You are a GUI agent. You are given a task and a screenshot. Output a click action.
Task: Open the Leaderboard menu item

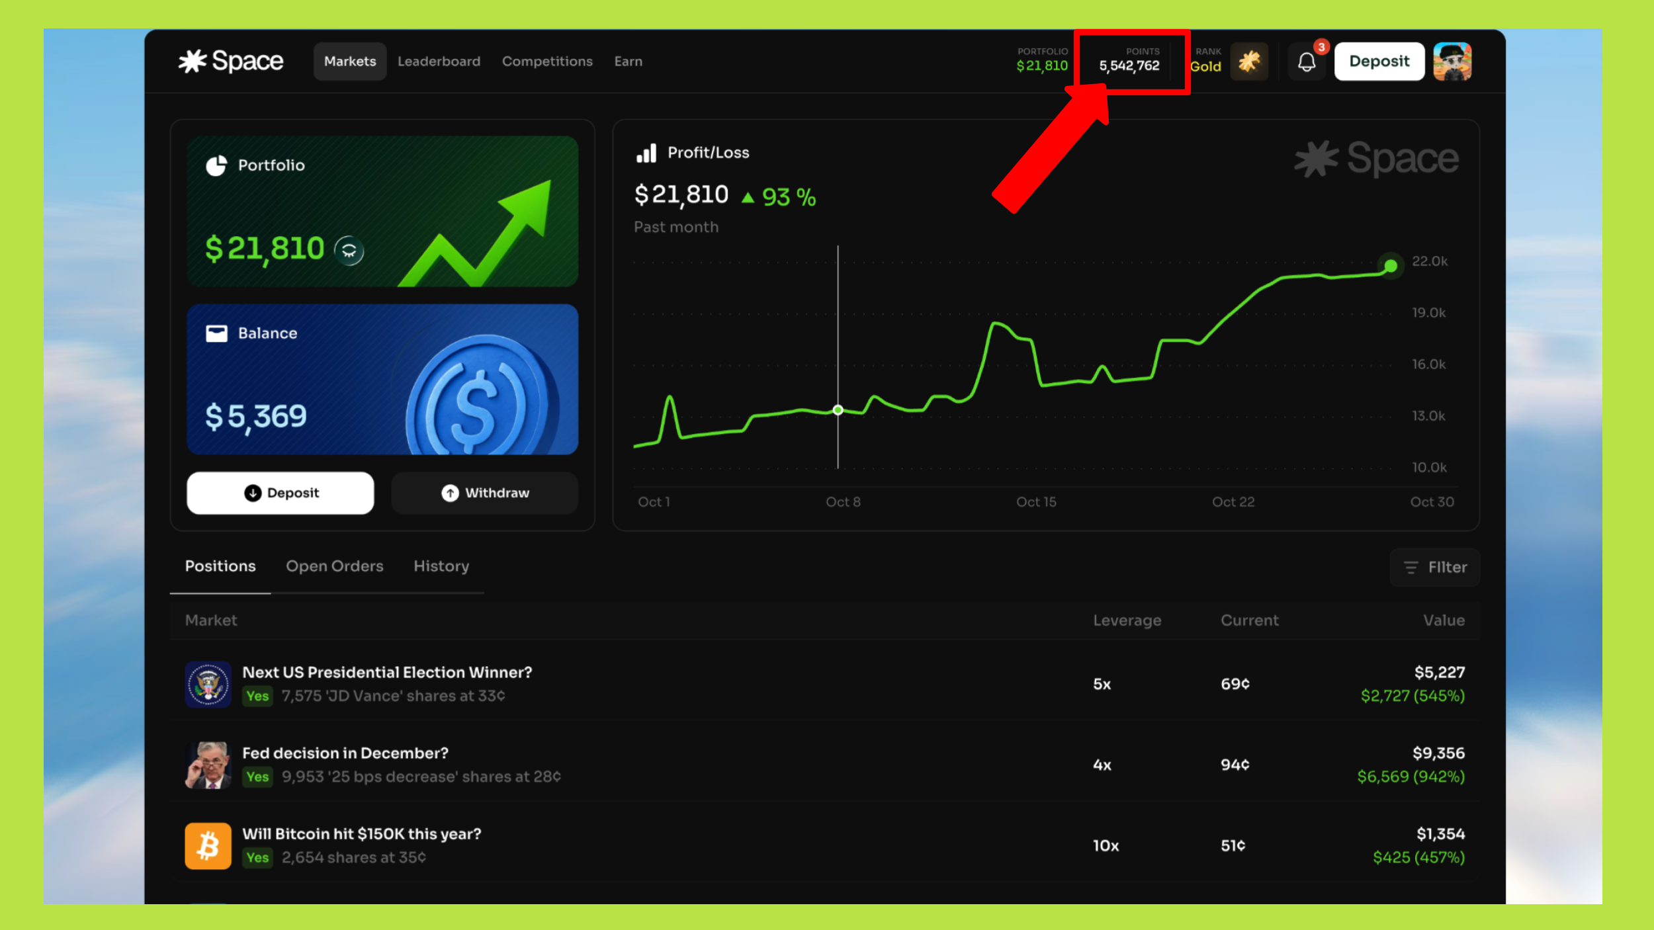(439, 62)
